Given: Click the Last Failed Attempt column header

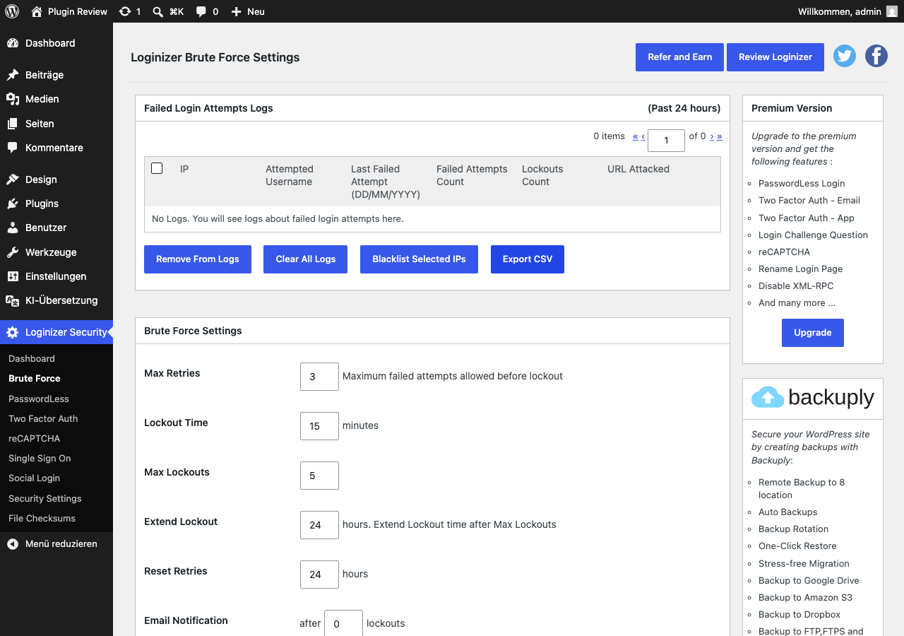Looking at the screenshot, I should click(x=386, y=182).
